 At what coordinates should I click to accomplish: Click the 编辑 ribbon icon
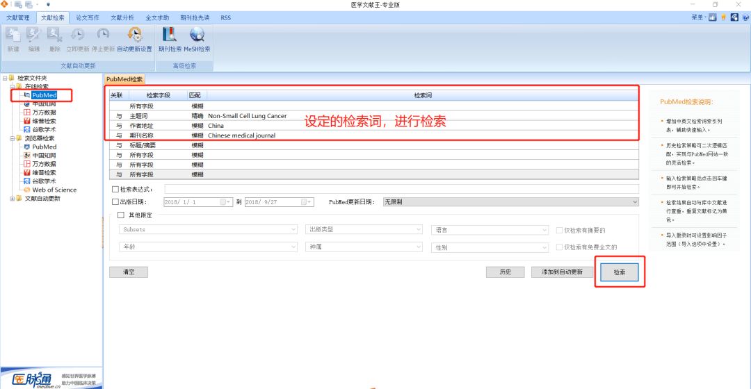33,35
